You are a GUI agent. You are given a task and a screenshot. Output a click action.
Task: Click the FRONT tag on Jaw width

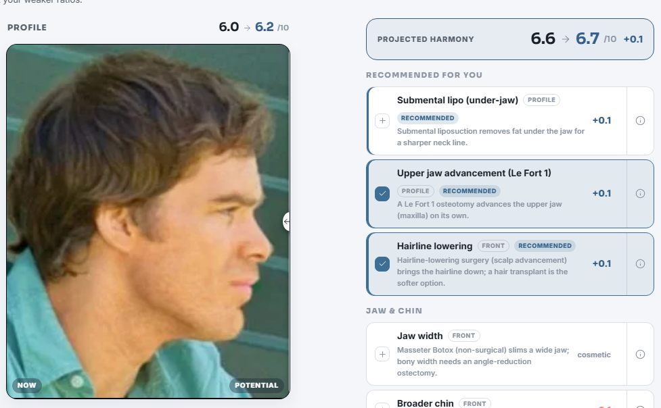(463, 336)
